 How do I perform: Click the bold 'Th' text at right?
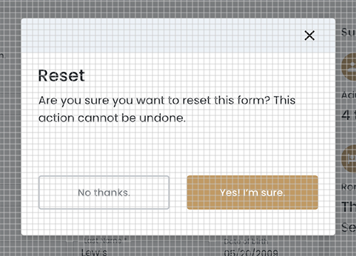click(349, 206)
